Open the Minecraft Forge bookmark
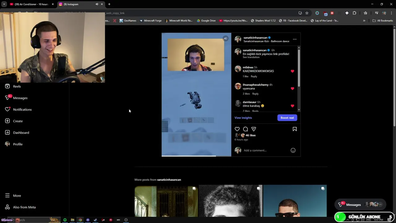Viewport: 396px width, 223px height. pyautogui.click(x=150, y=21)
